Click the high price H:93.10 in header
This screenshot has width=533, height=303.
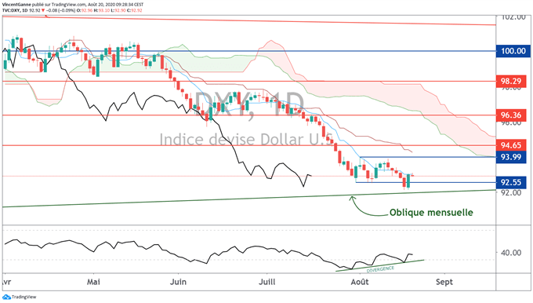click(x=102, y=10)
